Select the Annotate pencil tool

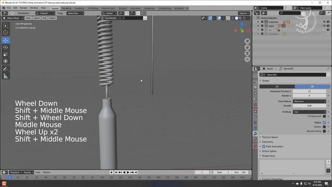click(x=6, y=69)
